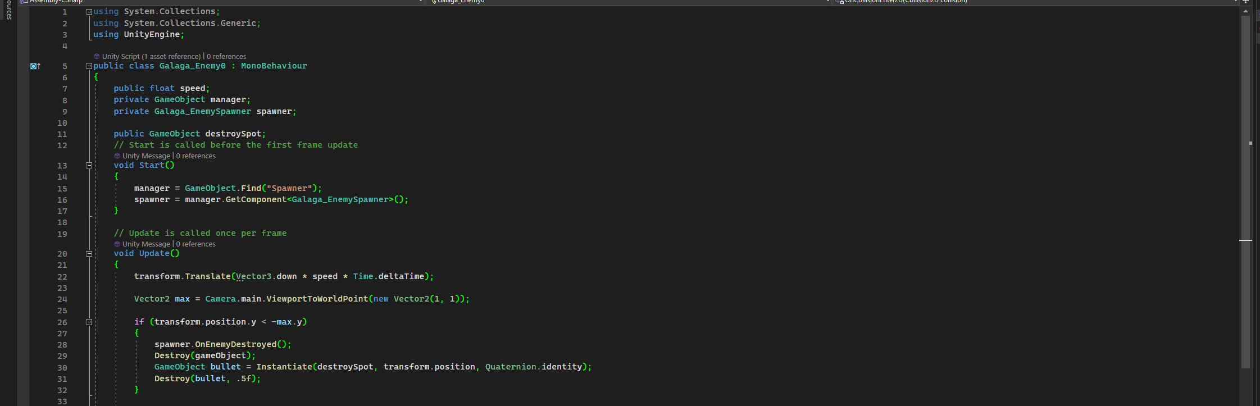Click '0 references' CodeLens above void Start()
The width and height of the screenshot is (1260, 406).
[x=196, y=156]
